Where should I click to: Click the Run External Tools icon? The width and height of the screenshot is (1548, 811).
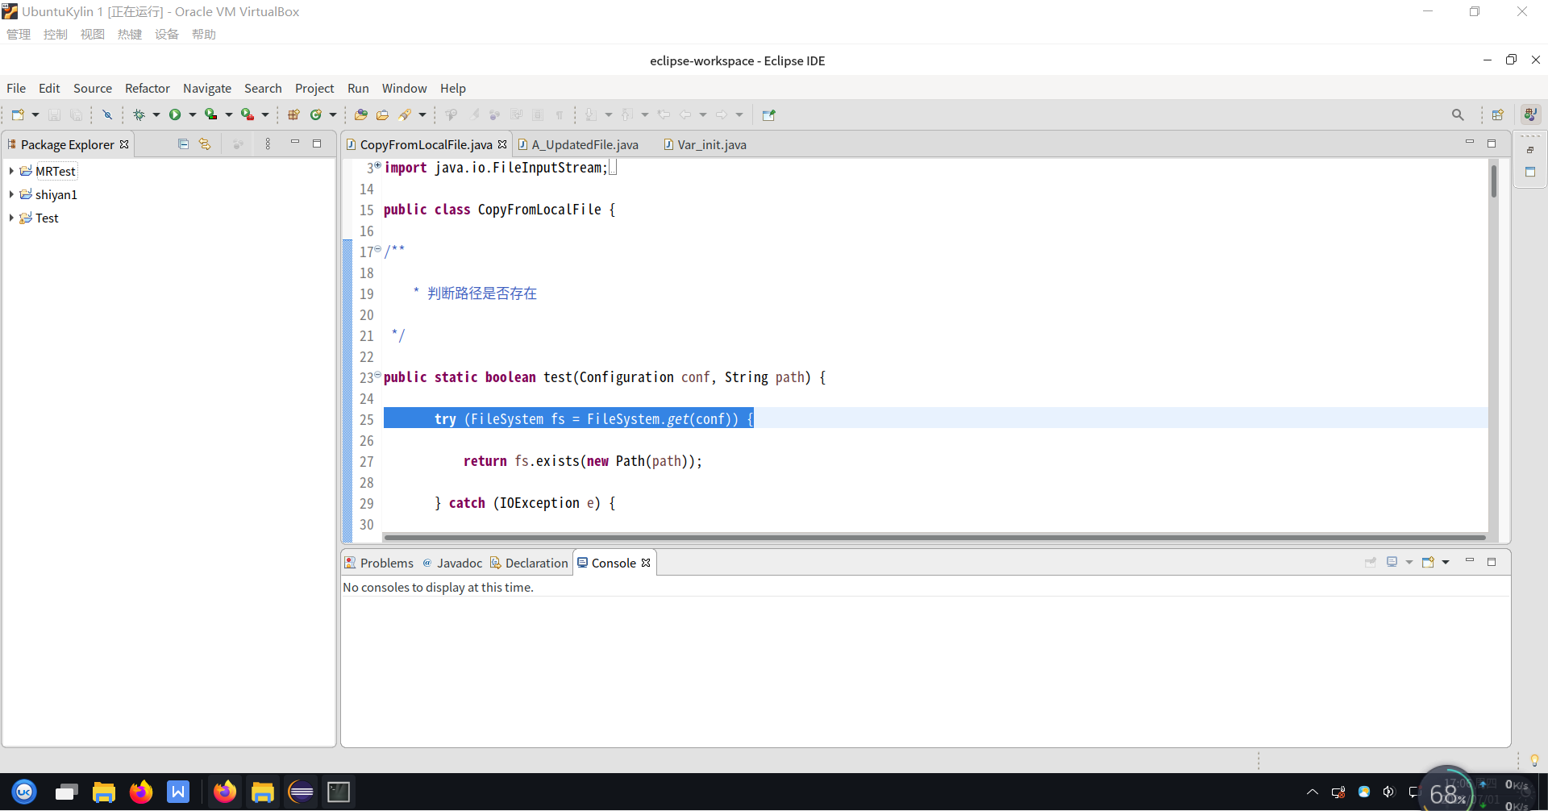pos(248,114)
